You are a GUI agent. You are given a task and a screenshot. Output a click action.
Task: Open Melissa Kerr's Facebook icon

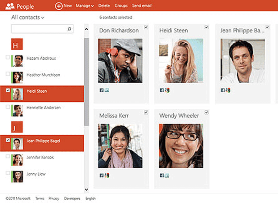pos(101,175)
